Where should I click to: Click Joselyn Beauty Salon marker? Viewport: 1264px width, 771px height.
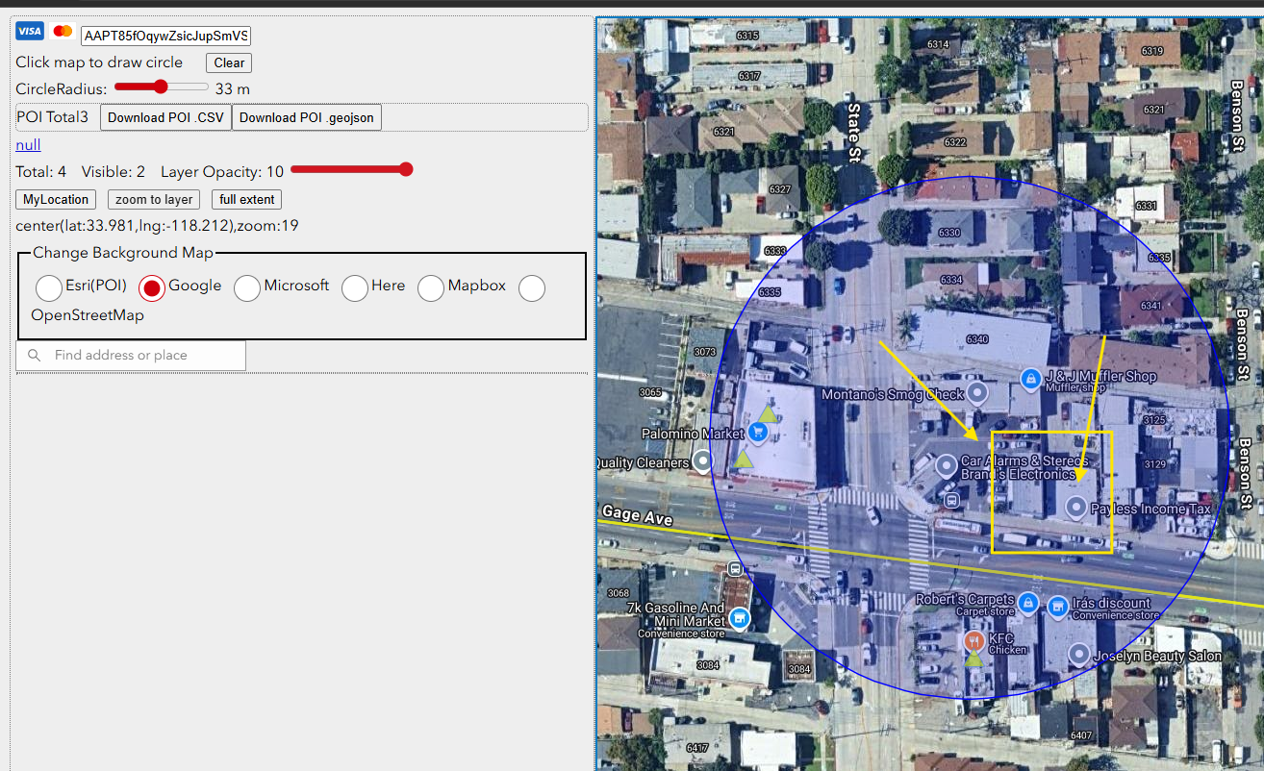1079,655
